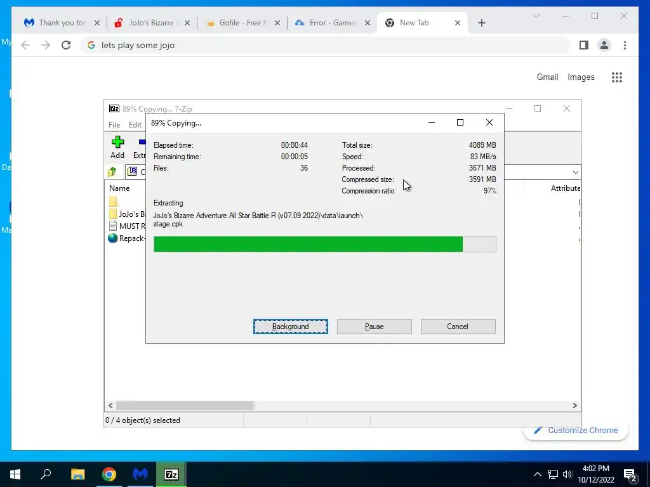This screenshot has height=487, width=650.
Task: Cancel the 7-Zip copying operation
Action: tap(458, 327)
